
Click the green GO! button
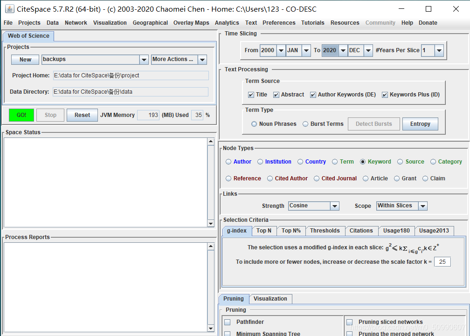point(21,115)
